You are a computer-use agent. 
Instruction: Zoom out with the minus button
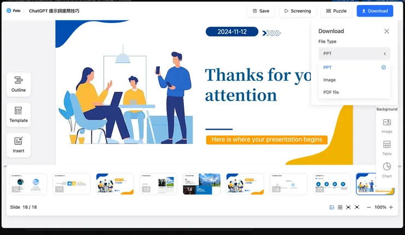(x=369, y=207)
